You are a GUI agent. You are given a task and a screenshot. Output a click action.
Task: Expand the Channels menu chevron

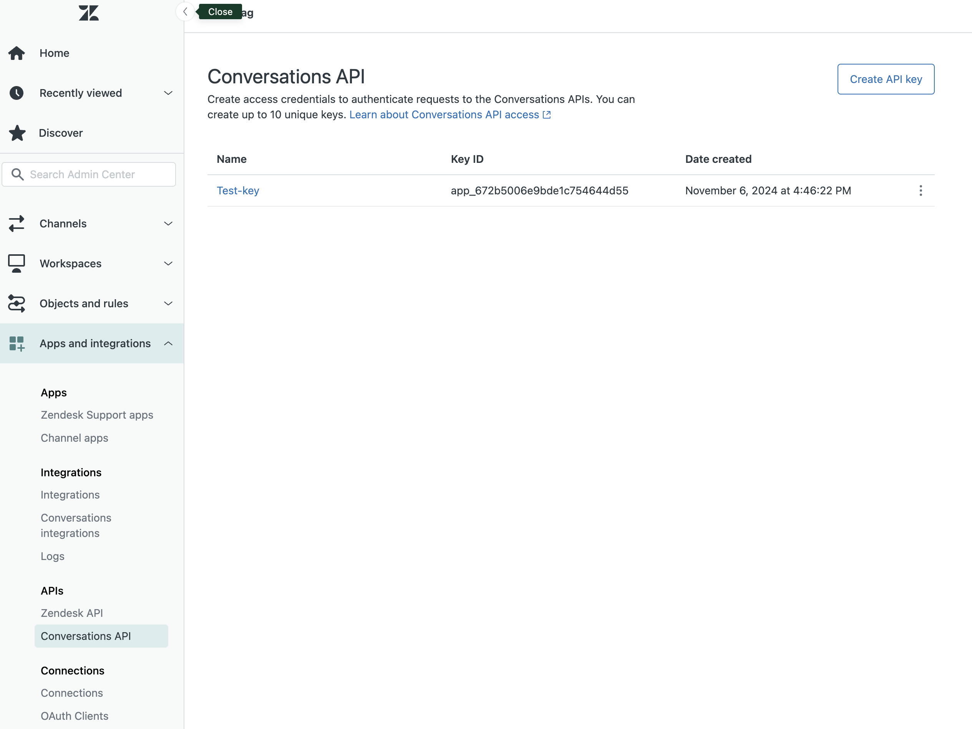click(168, 224)
